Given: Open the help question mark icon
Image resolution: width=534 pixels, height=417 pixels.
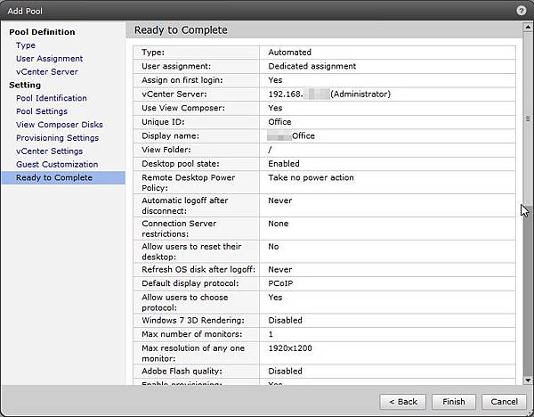Looking at the screenshot, I should tap(521, 11).
